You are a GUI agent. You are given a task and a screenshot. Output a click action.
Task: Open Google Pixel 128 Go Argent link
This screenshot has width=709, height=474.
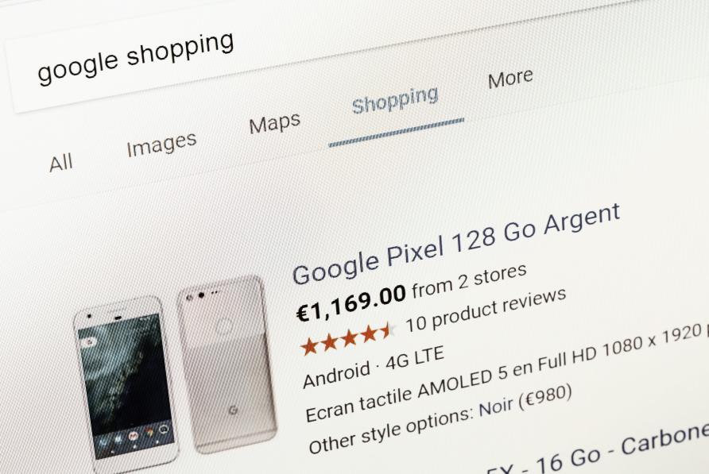point(455,244)
